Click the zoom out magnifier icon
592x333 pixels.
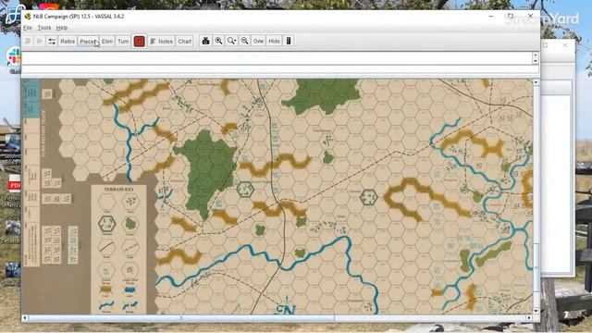tap(244, 41)
